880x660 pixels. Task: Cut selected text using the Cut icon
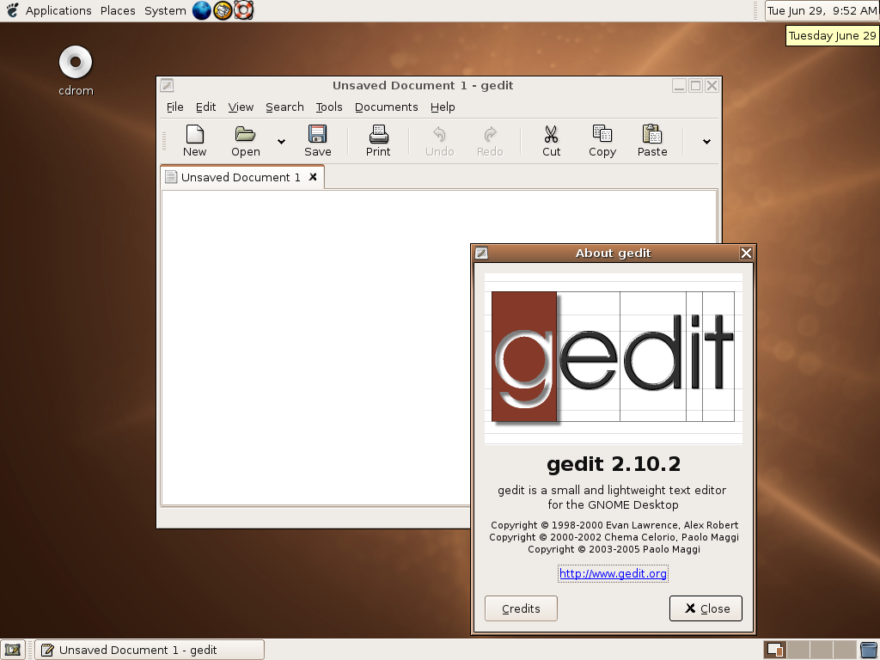(551, 140)
